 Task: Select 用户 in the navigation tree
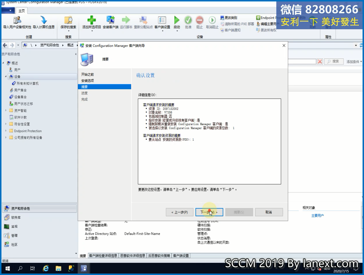(17, 70)
